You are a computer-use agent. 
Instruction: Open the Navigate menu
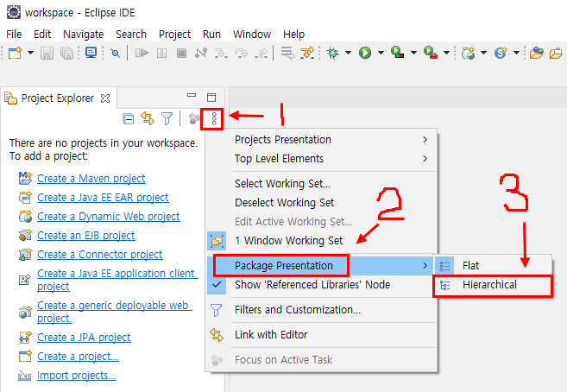click(x=83, y=34)
